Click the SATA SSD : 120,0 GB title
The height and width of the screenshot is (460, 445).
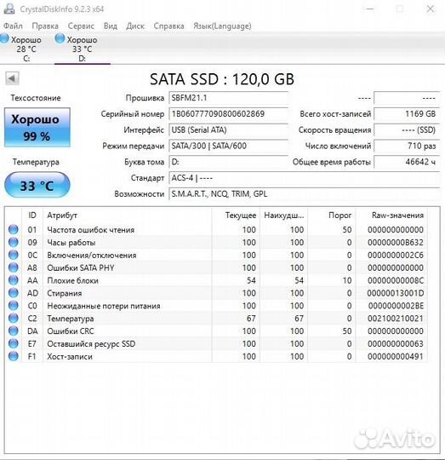click(222, 79)
